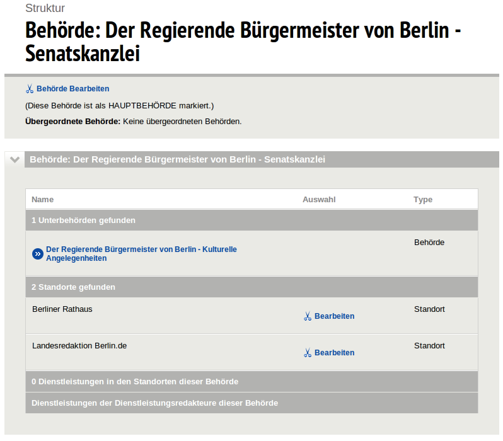Click Bearbeiten for Berliner Rathaus
The image size is (503, 441).
(x=334, y=316)
